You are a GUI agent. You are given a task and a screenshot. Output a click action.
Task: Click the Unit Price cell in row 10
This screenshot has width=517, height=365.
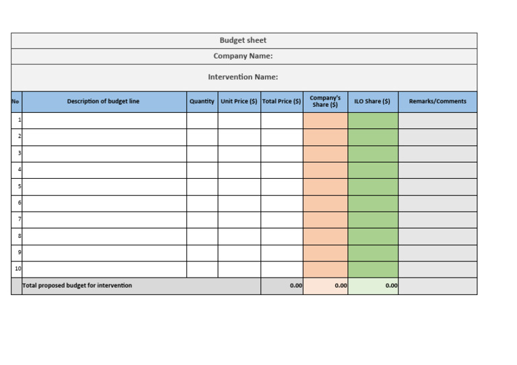239,270
